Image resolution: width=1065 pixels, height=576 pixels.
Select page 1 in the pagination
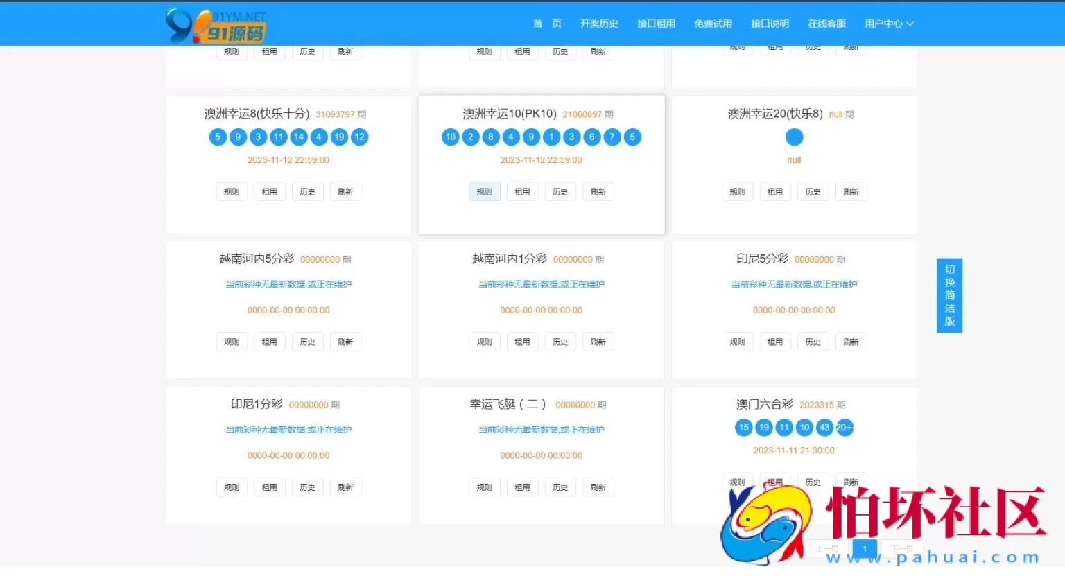[865, 548]
